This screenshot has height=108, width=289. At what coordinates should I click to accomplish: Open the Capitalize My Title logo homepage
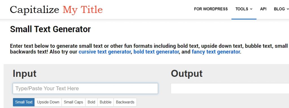coord(56,10)
